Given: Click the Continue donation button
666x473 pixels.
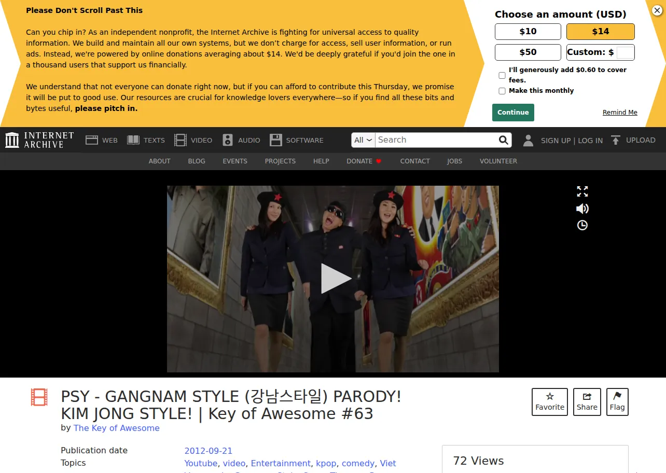Looking at the screenshot, I should (x=513, y=113).
